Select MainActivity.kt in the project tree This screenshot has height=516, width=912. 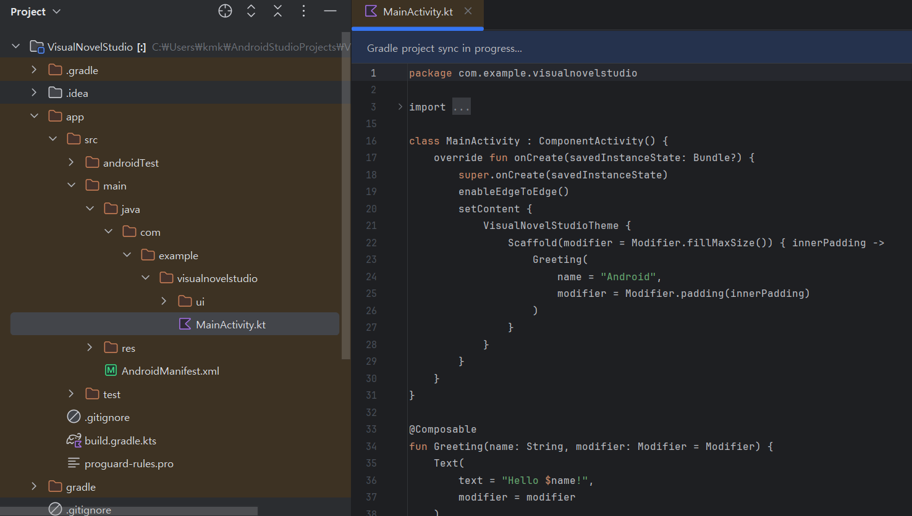(x=230, y=325)
